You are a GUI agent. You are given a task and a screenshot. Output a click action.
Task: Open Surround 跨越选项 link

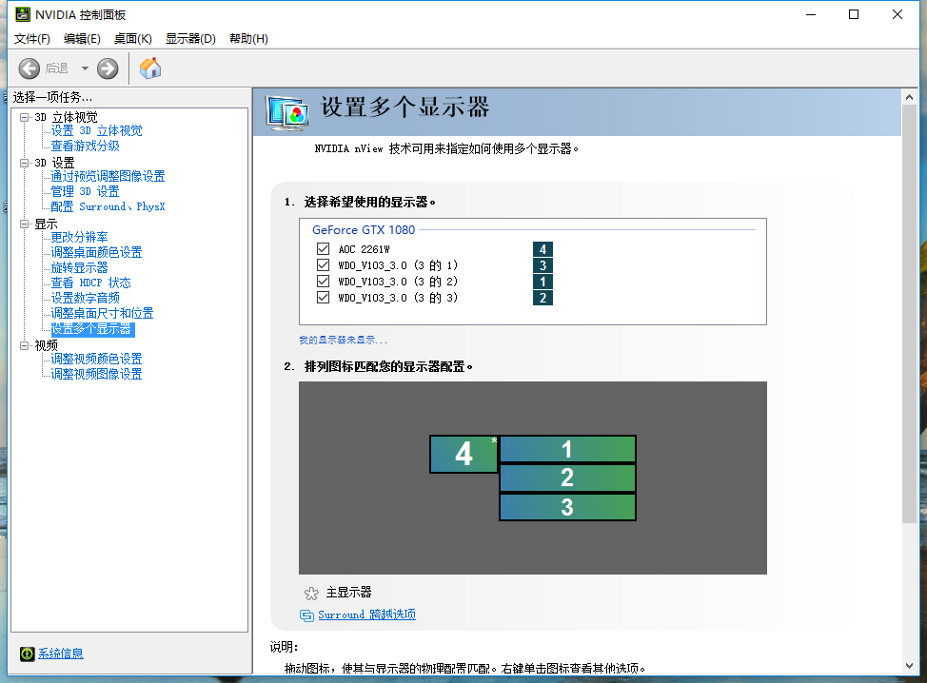[x=366, y=615]
